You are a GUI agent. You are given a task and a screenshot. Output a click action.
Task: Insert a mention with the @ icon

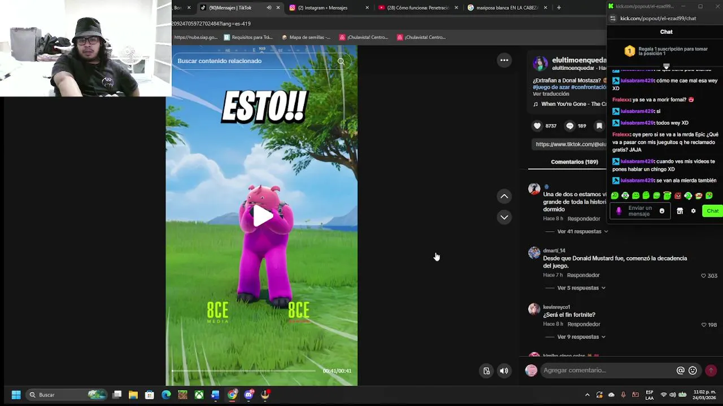pyautogui.click(x=681, y=370)
